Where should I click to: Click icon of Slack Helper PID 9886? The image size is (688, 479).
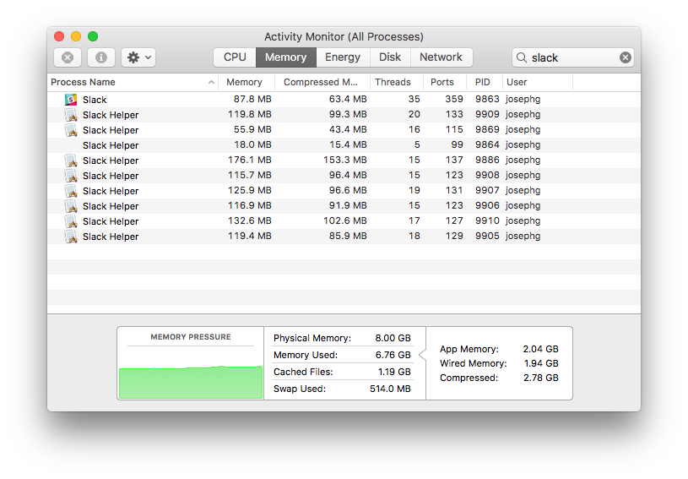(x=71, y=161)
